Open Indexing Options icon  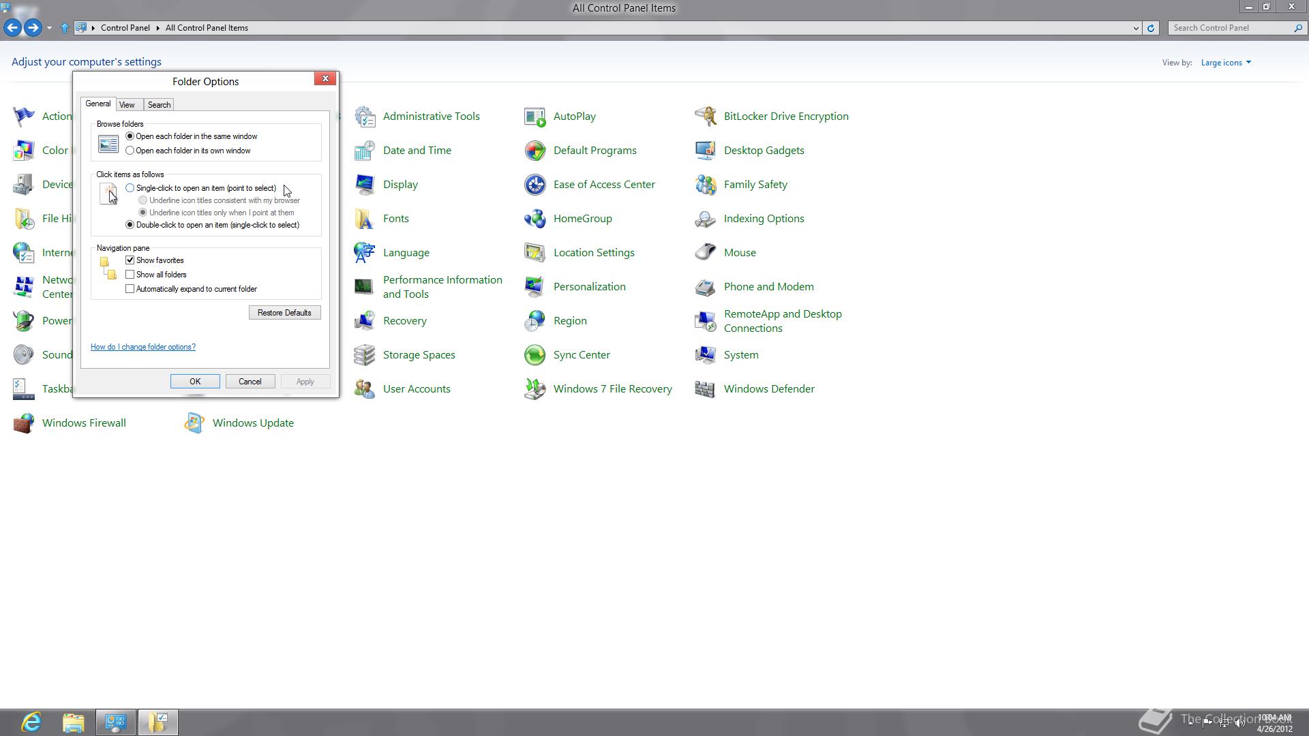coord(706,219)
